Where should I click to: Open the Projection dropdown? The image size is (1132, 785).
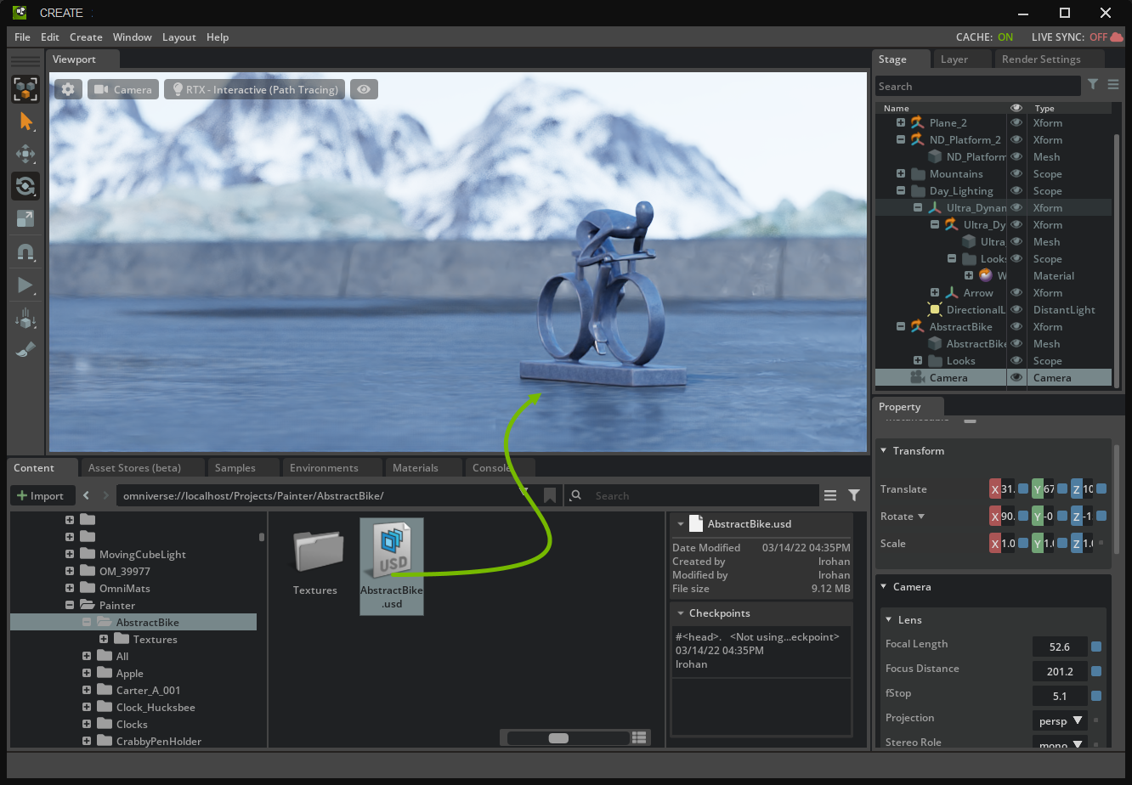point(1060,720)
